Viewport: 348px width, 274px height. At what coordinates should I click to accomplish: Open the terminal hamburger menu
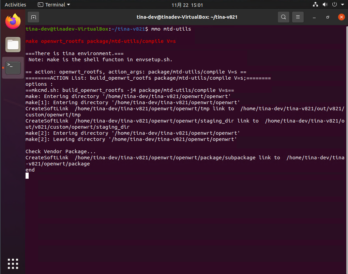tap(298, 17)
